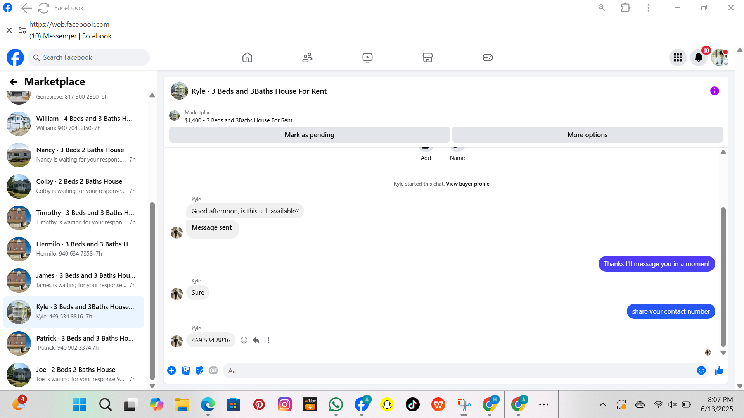Click Mark as pending button
The image size is (744, 418).
(309, 135)
